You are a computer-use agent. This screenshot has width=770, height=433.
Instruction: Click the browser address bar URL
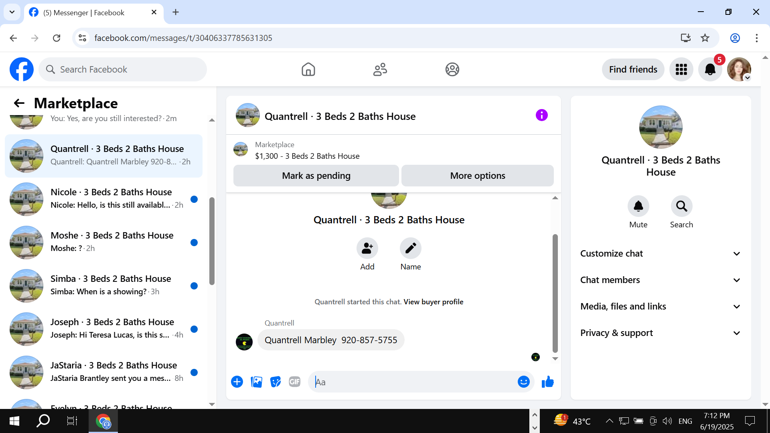tap(183, 38)
